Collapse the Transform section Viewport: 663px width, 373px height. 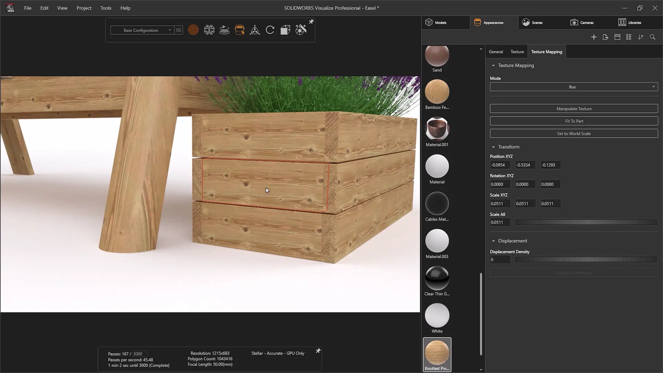click(x=493, y=147)
